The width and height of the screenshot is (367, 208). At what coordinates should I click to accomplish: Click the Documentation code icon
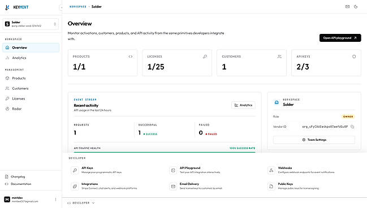tap(7, 184)
